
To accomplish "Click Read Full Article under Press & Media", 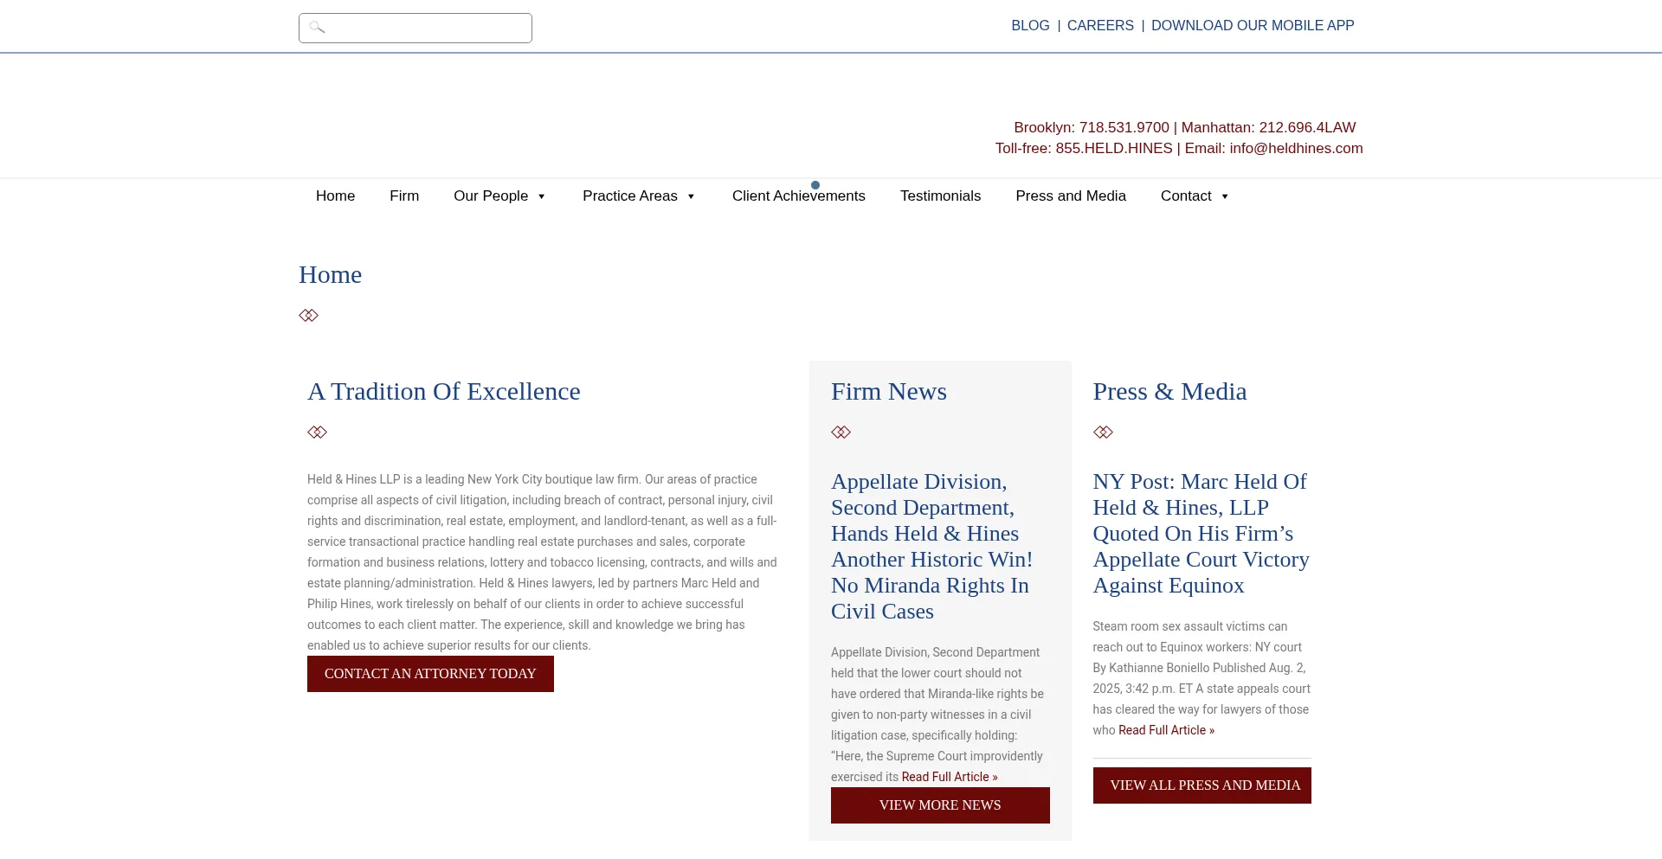I will tap(1166, 731).
